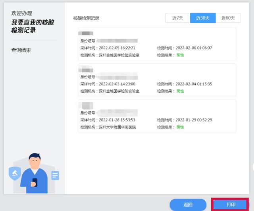Click the blue document icon
Viewport: 254px width, 211px height.
55,175
